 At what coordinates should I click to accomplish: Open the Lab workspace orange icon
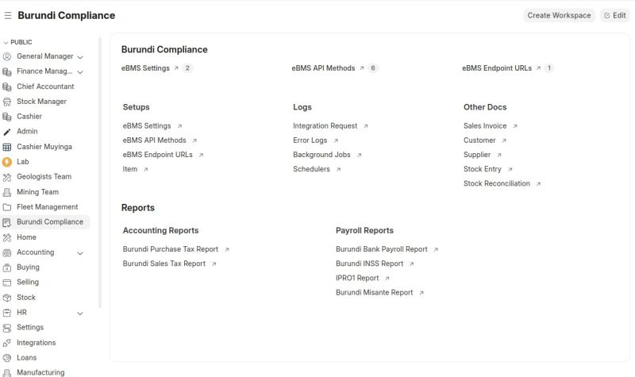point(7,162)
